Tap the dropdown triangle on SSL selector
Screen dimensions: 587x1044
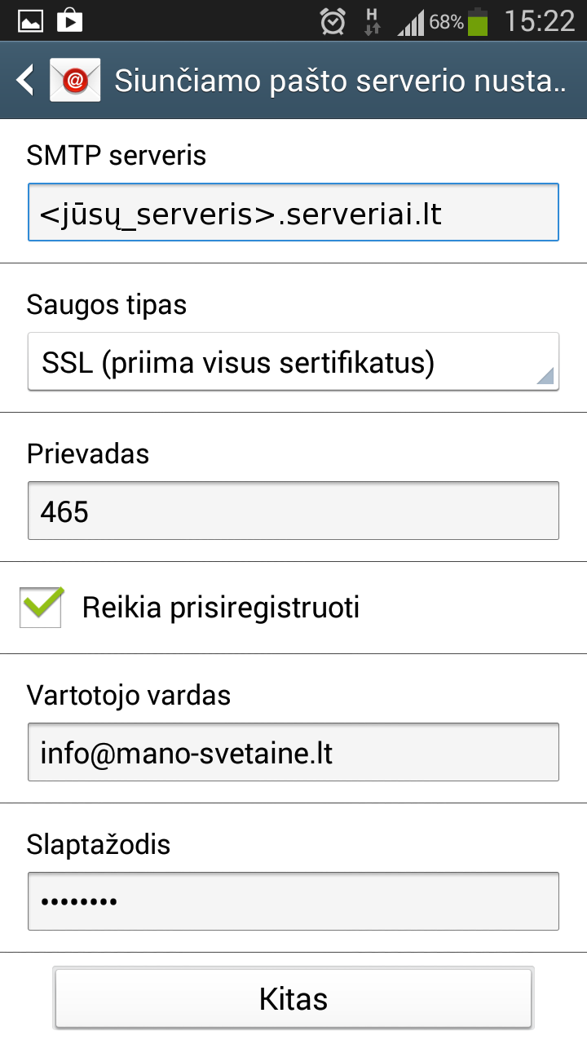(x=545, y=375)
